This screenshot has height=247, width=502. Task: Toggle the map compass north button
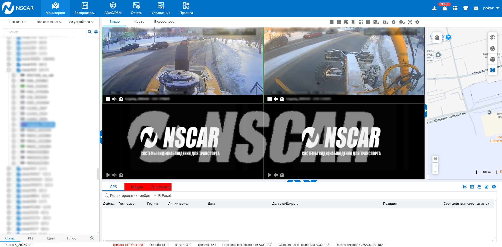click(x=493, y=70)
